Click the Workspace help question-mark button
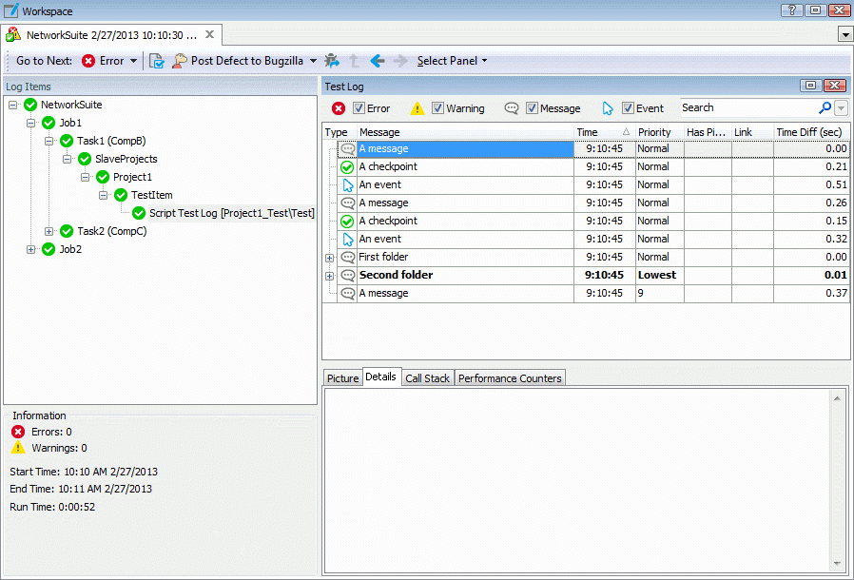The image size is (854, 580). 791,10
